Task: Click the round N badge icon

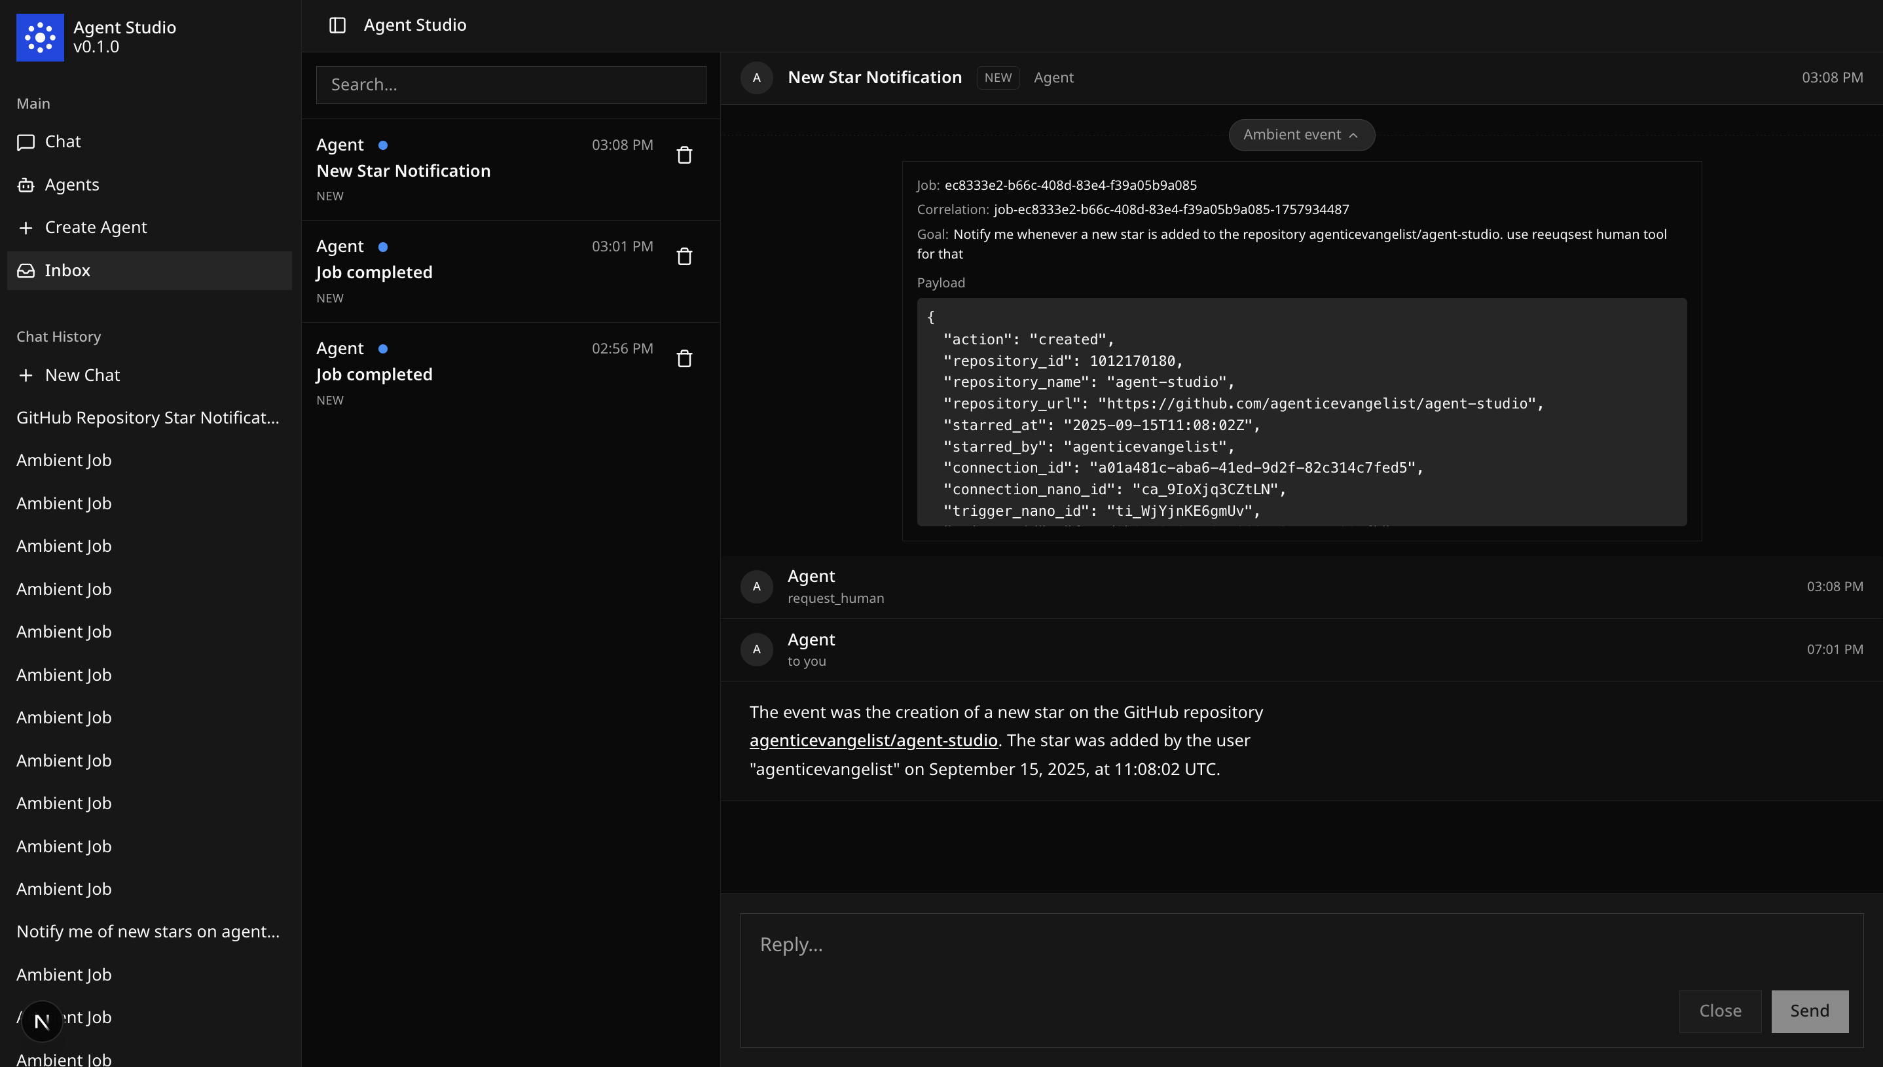Action: point(42,1021)
